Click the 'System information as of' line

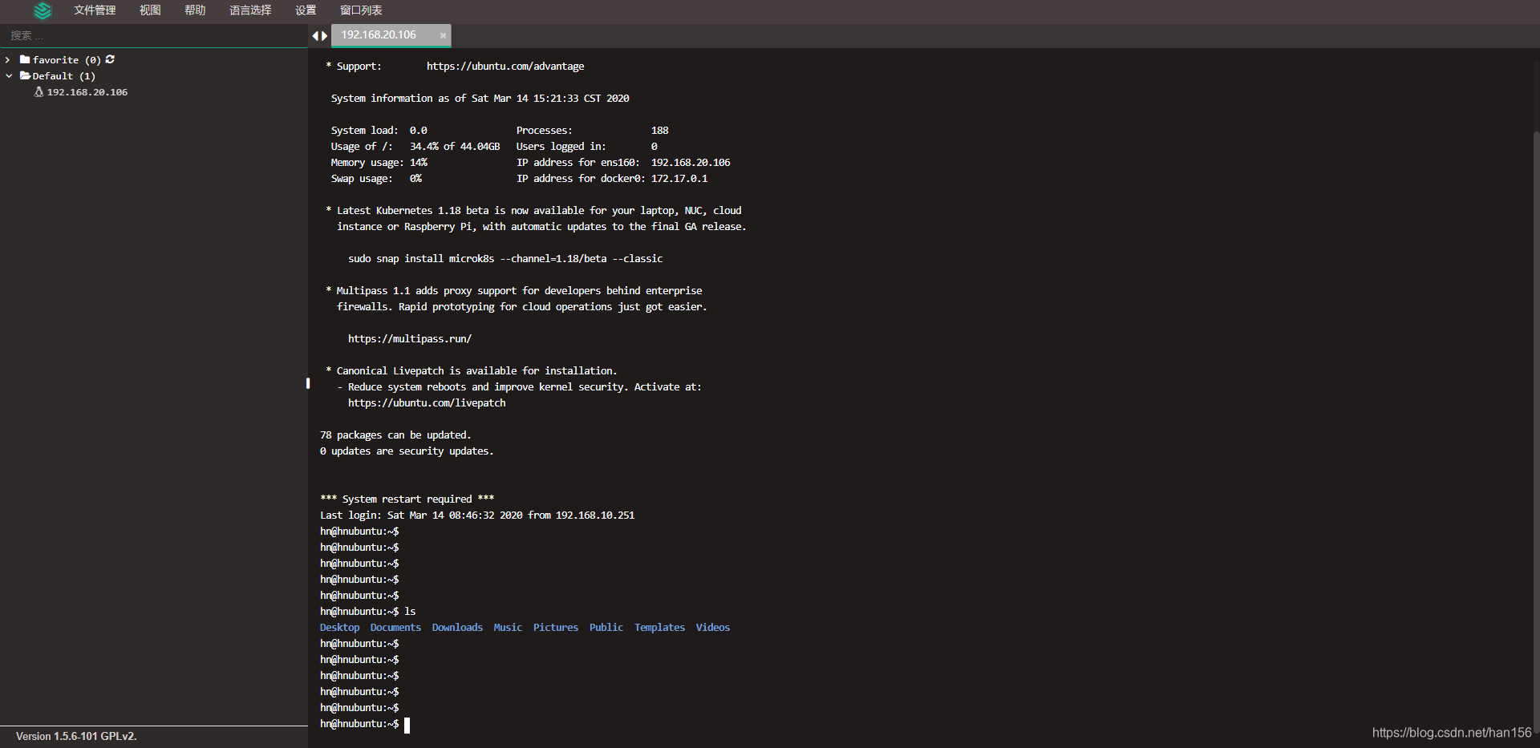coord(480,99)
